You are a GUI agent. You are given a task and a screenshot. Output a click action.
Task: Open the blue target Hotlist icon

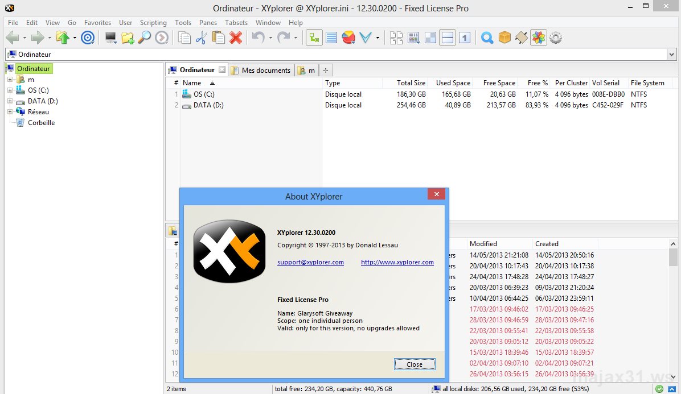[x=88, y=38]
